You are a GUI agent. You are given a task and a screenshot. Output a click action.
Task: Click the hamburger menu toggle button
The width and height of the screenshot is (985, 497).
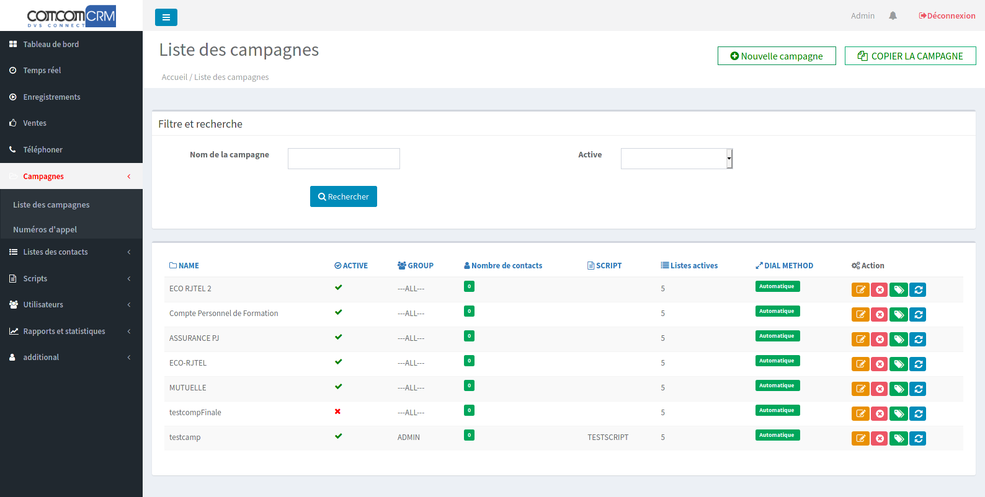coord(166,17)
